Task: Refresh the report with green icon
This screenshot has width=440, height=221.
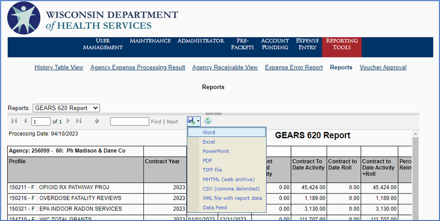Action: coord(208,121)
